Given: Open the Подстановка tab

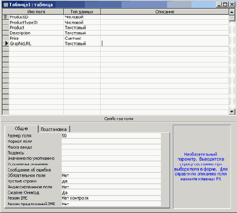Looking at the screenshot, I should pyautogui.click(x=54, y=129).
